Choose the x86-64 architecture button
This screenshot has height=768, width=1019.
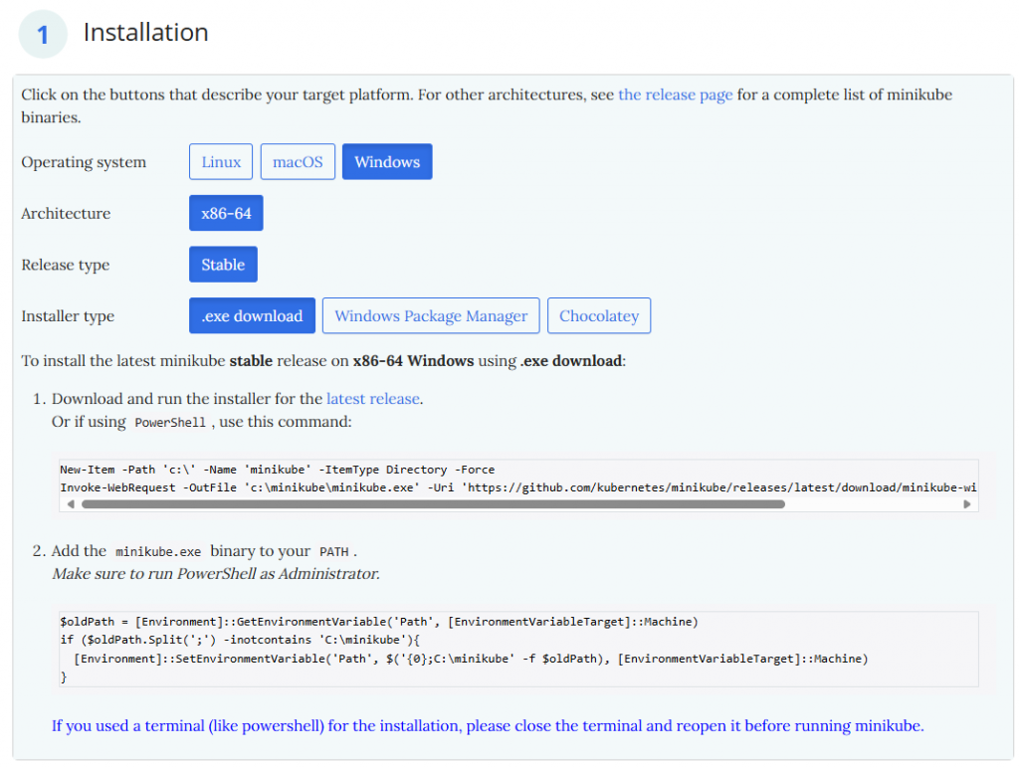click(x=226, y=213)
